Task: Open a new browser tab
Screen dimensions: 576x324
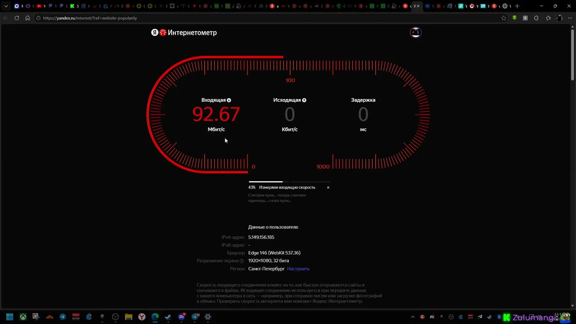Action: 517,6
